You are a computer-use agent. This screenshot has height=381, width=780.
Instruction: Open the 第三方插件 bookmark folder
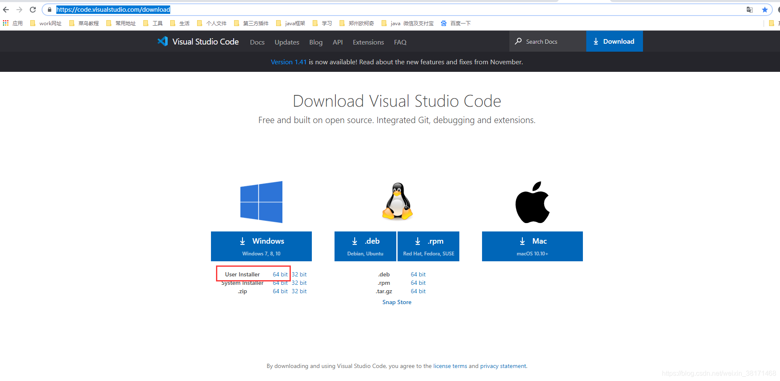point(251,23)
